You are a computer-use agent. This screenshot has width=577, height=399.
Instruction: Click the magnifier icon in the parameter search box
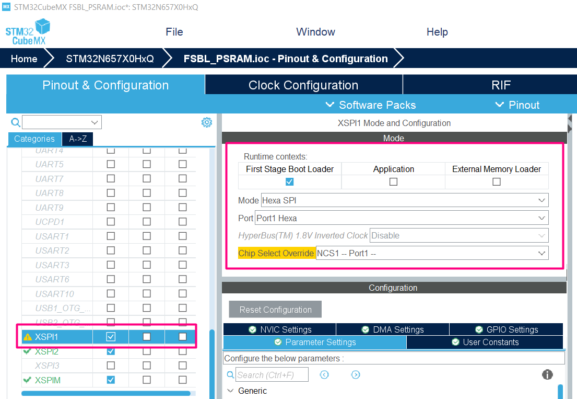pyautogui.click(x=230, y=374)
